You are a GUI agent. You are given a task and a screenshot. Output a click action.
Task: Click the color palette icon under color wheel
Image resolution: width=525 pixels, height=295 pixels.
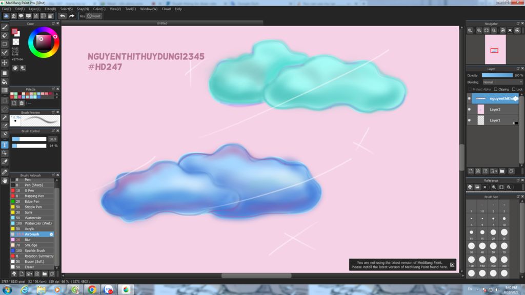[x=15, y=68]
